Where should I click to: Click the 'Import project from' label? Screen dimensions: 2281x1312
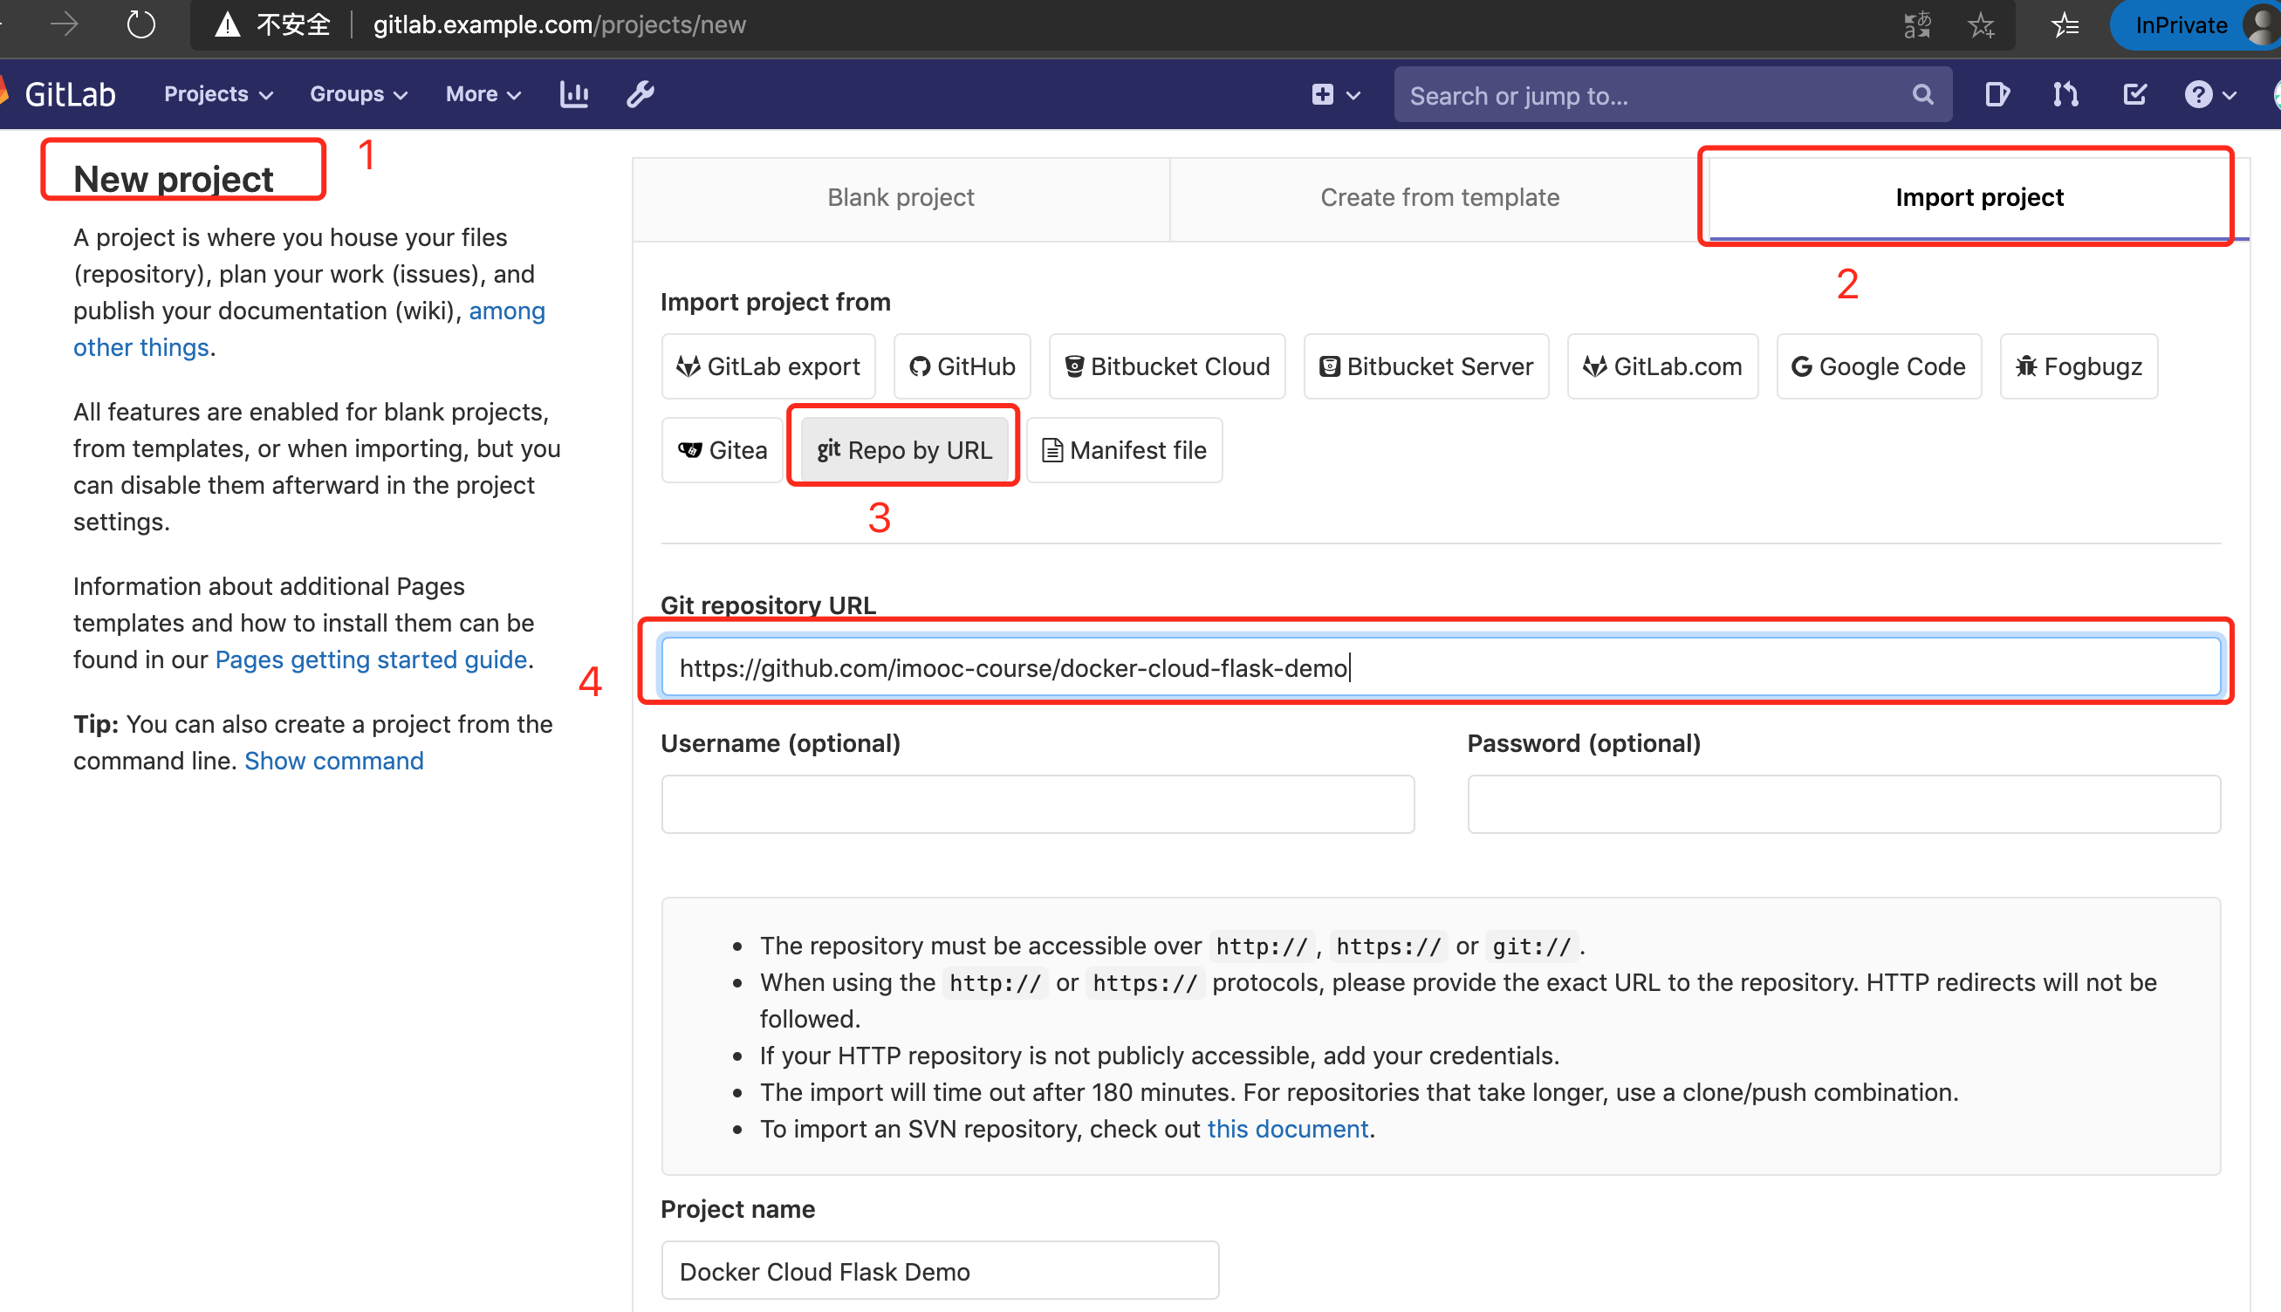click(776, 302)
